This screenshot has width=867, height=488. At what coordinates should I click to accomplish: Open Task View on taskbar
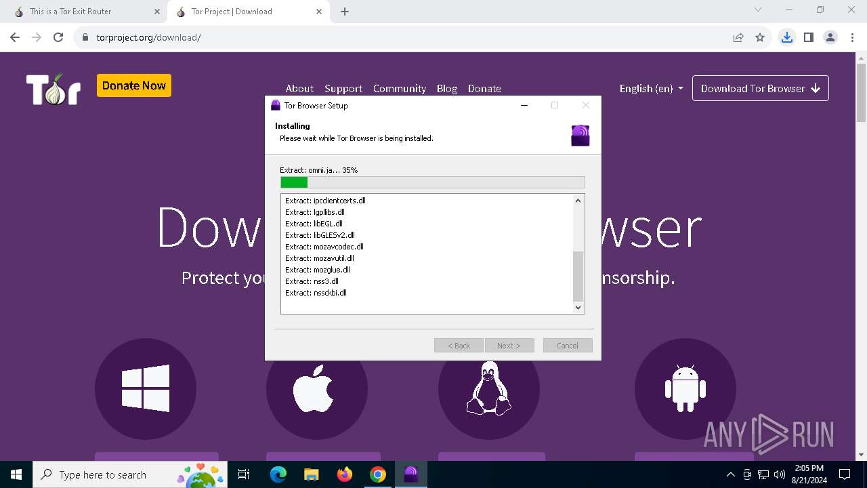(x=244, y=474)
